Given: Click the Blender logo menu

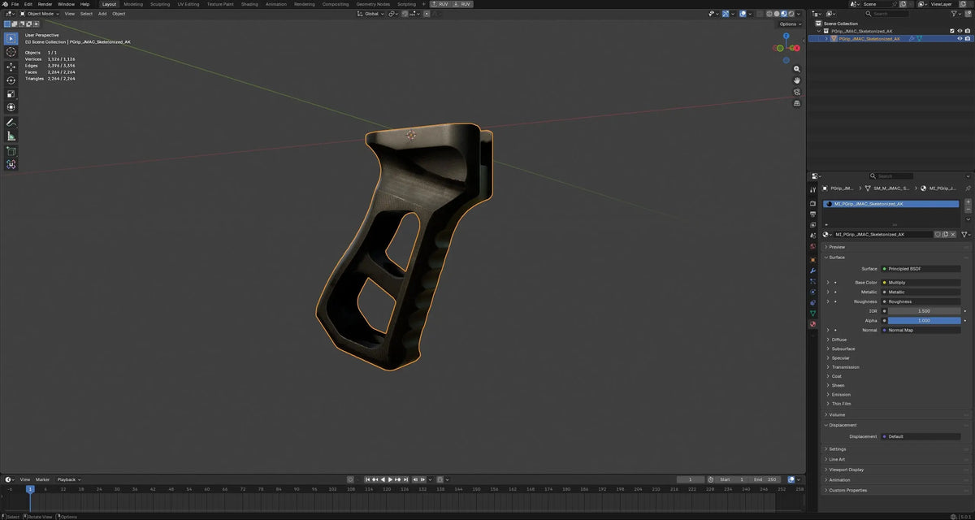Looking at the screenshot, I should pyautogui.click(x=4, y=4).
